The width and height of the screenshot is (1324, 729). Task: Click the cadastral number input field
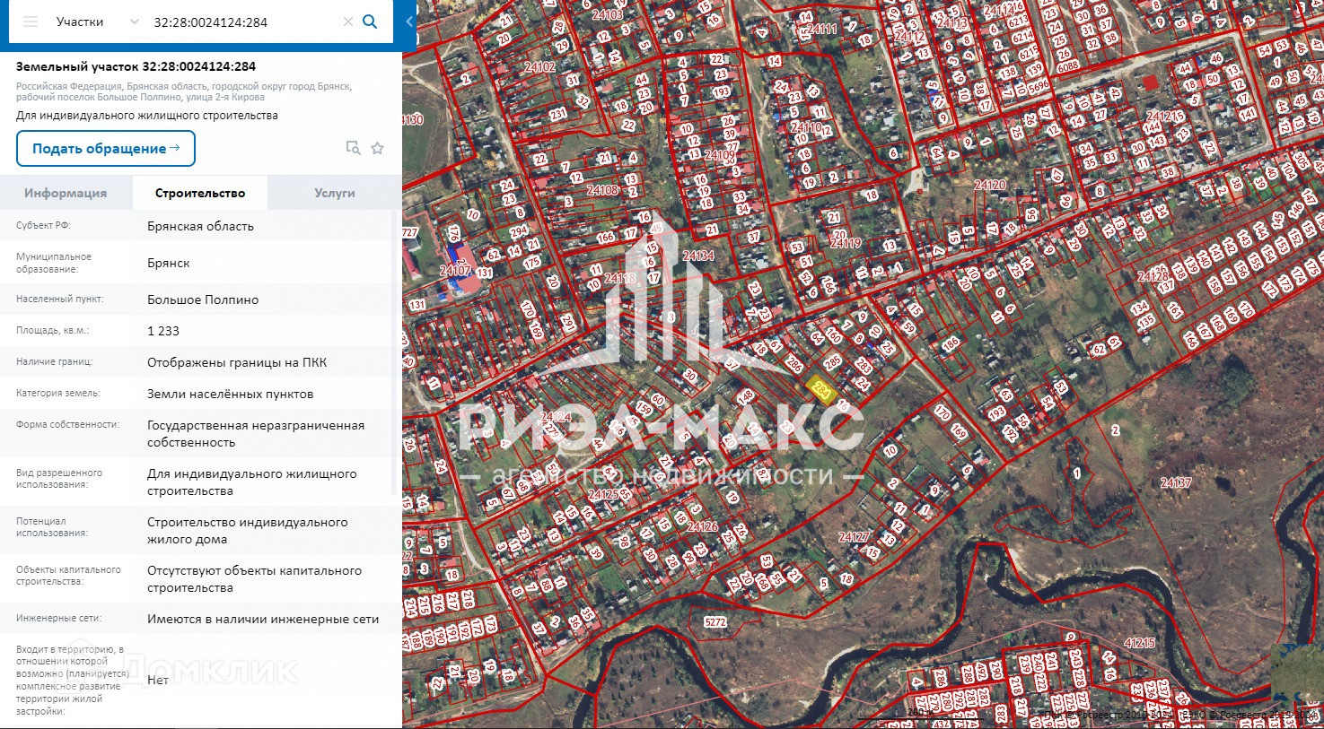pos(242,22)
